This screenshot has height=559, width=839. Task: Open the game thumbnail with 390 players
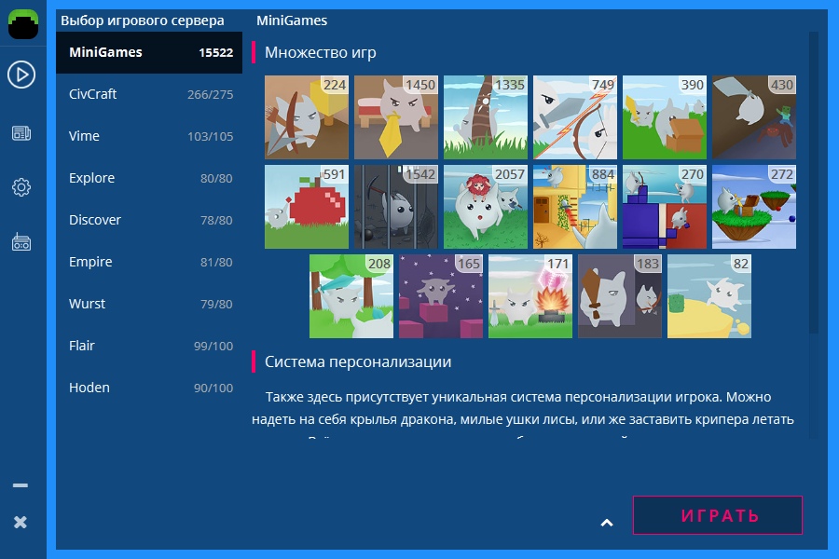pyautogui.click(x=665, y=117)
